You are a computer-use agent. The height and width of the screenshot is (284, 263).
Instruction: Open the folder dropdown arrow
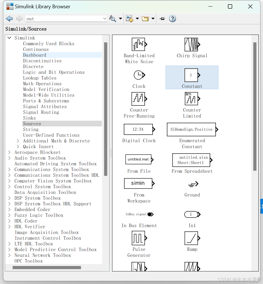pyautogui.click(x=153, y=19)
